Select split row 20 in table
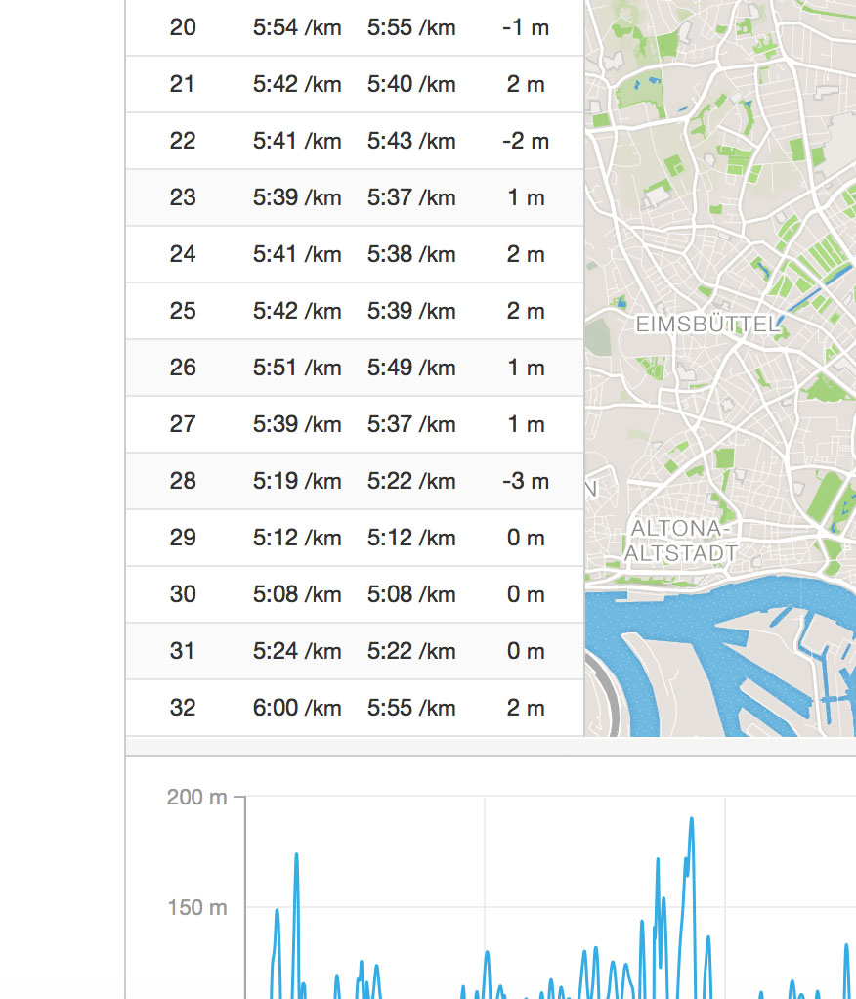 click(354, 27)
